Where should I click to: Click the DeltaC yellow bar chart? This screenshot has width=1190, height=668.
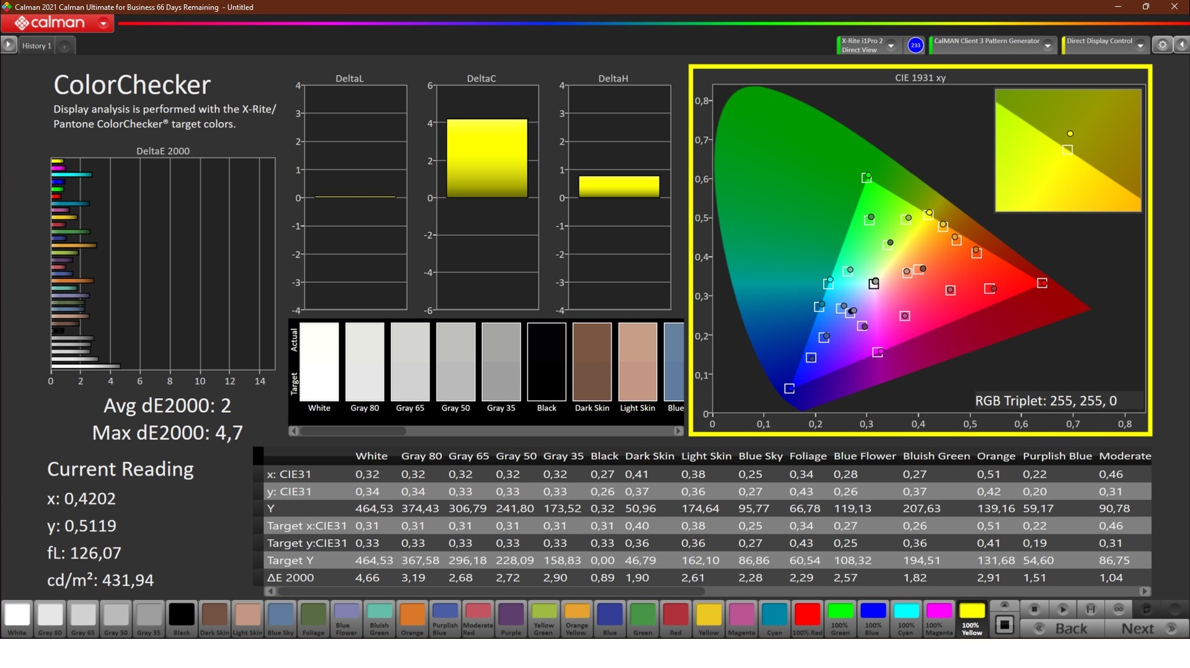pos(487,158)
